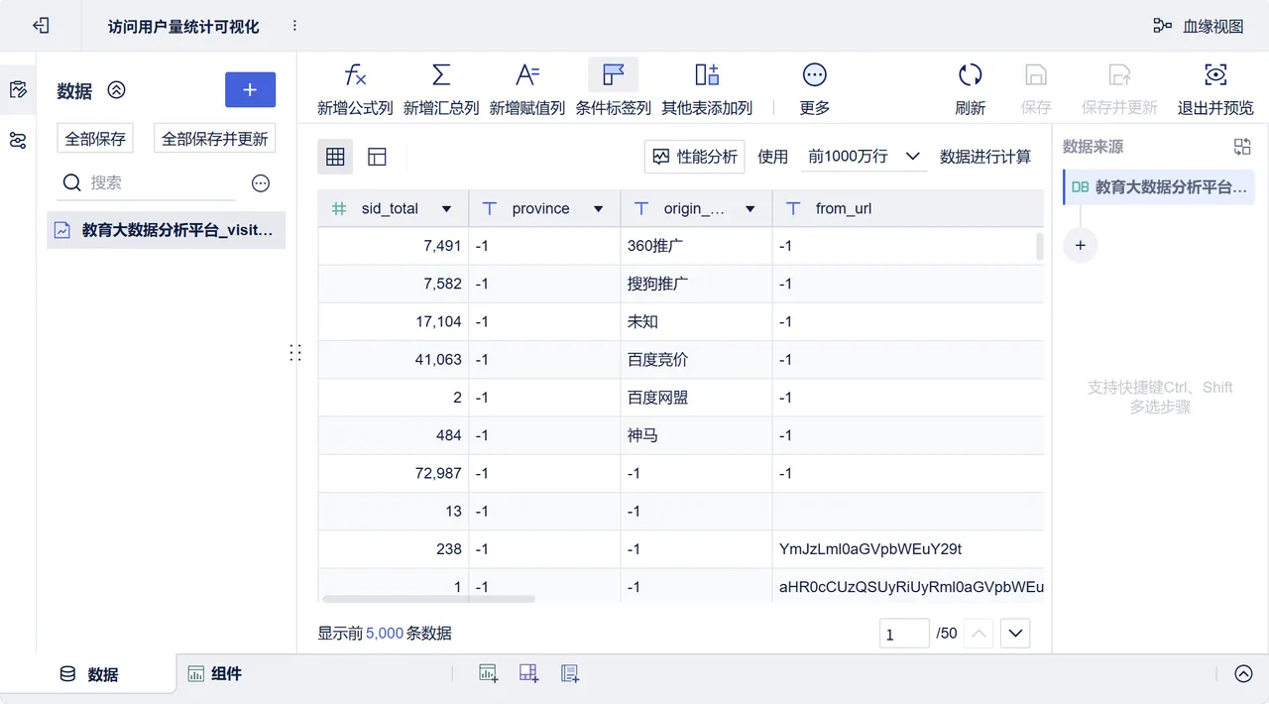Select dataset 教育大数据分析平台_visit in list
Image resolution: width=1269 pixels, height=704 pixels.
click(x=167, y=230)
